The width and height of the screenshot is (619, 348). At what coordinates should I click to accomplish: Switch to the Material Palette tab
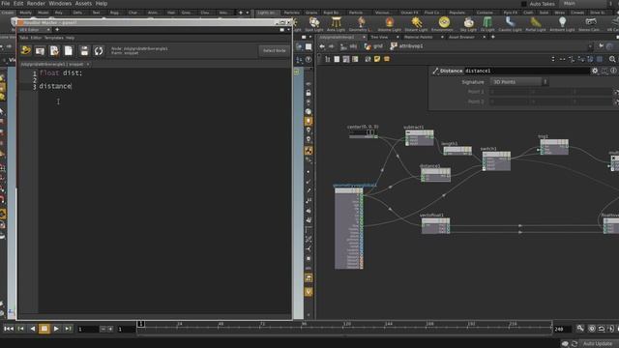pos(419,37)
